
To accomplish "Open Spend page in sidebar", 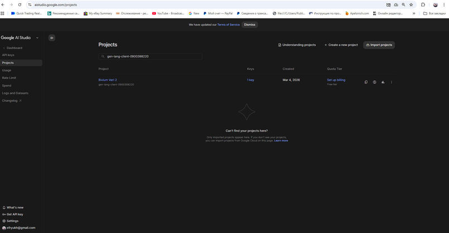I will (x=7, y=85).
